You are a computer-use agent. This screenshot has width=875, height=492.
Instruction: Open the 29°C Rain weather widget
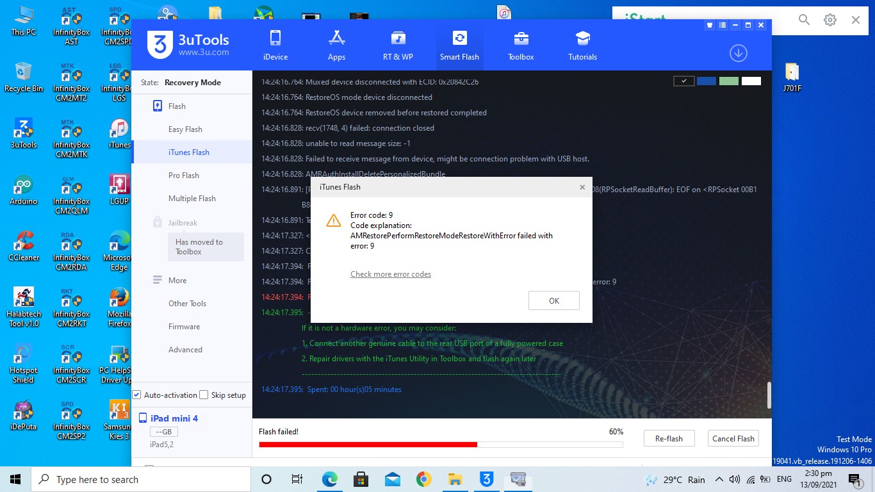click(x=675, y=479)
